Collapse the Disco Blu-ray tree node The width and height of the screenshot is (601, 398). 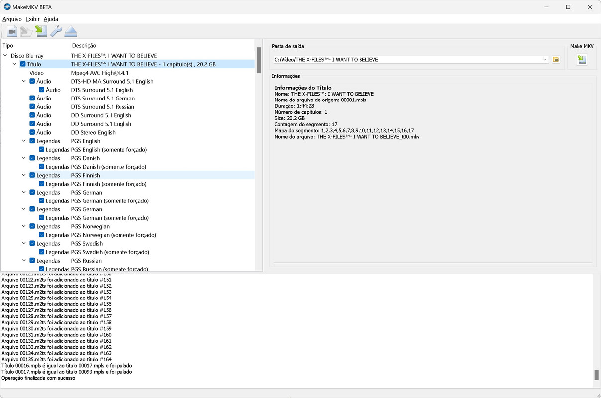tap(5, 56)
